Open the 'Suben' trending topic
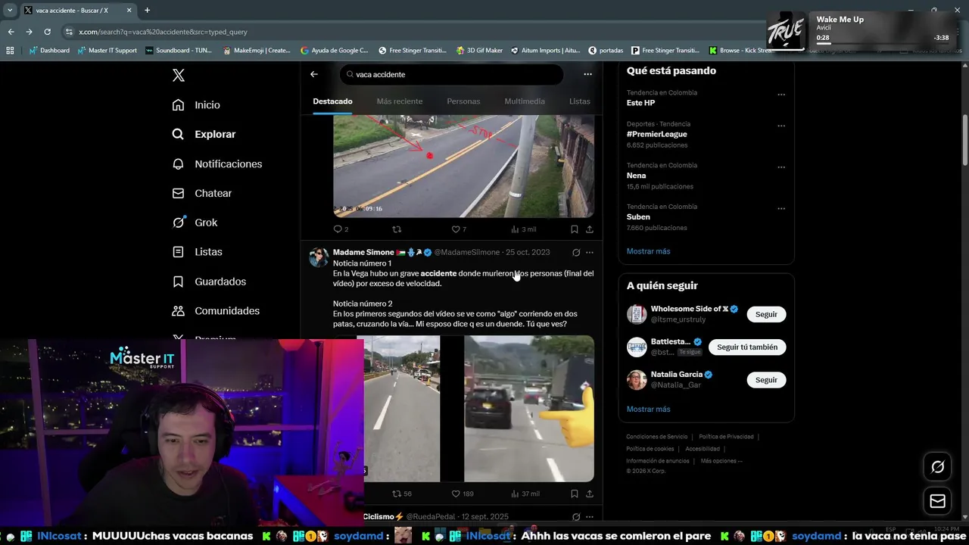Viewport: 969px width, 545px height. 638,216
